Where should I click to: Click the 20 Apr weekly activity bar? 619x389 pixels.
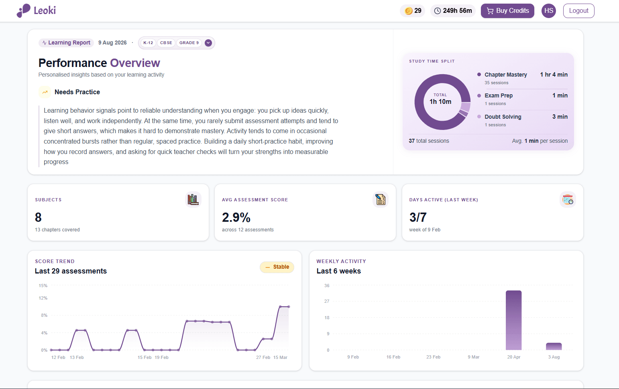pos(513,320)
